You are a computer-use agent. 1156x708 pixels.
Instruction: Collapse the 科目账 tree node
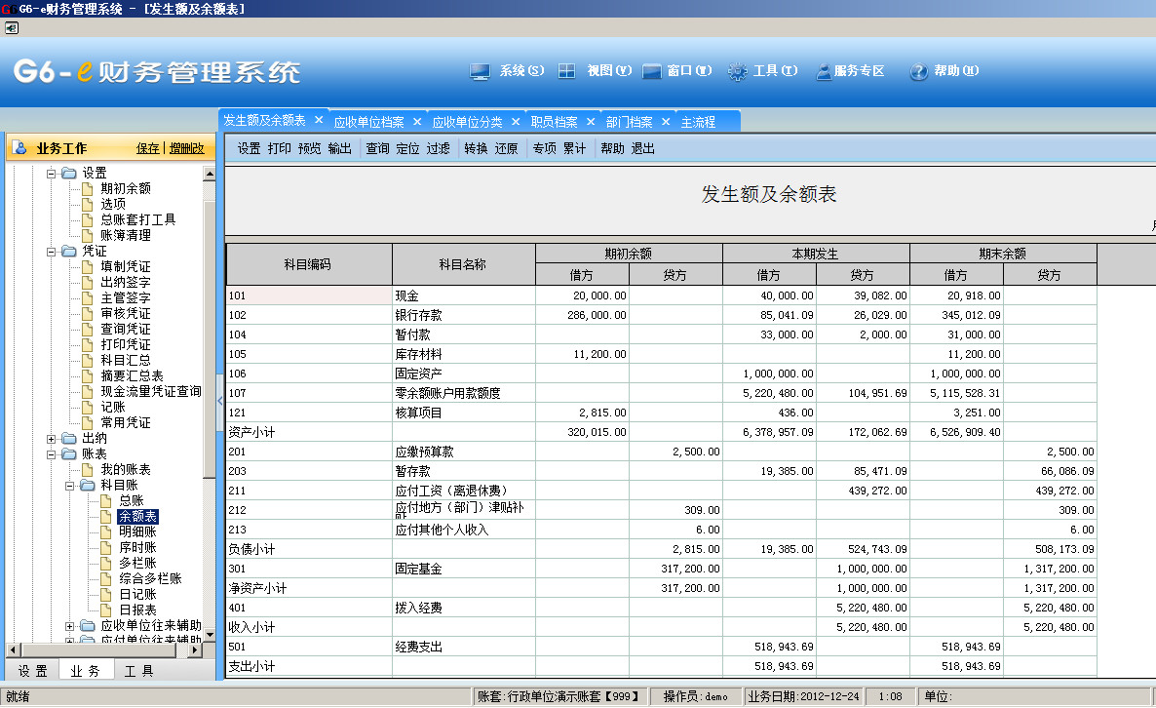coord(70,486)
